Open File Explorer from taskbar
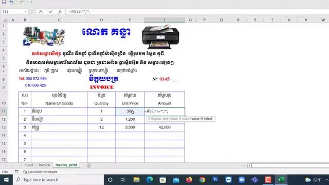 tap(136, 180)
